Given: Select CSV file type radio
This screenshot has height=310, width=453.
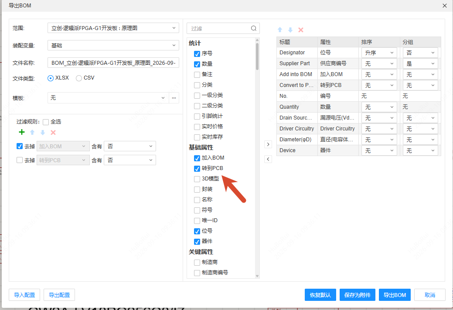Looking at the screenshot, I should (x=79, y=78).
